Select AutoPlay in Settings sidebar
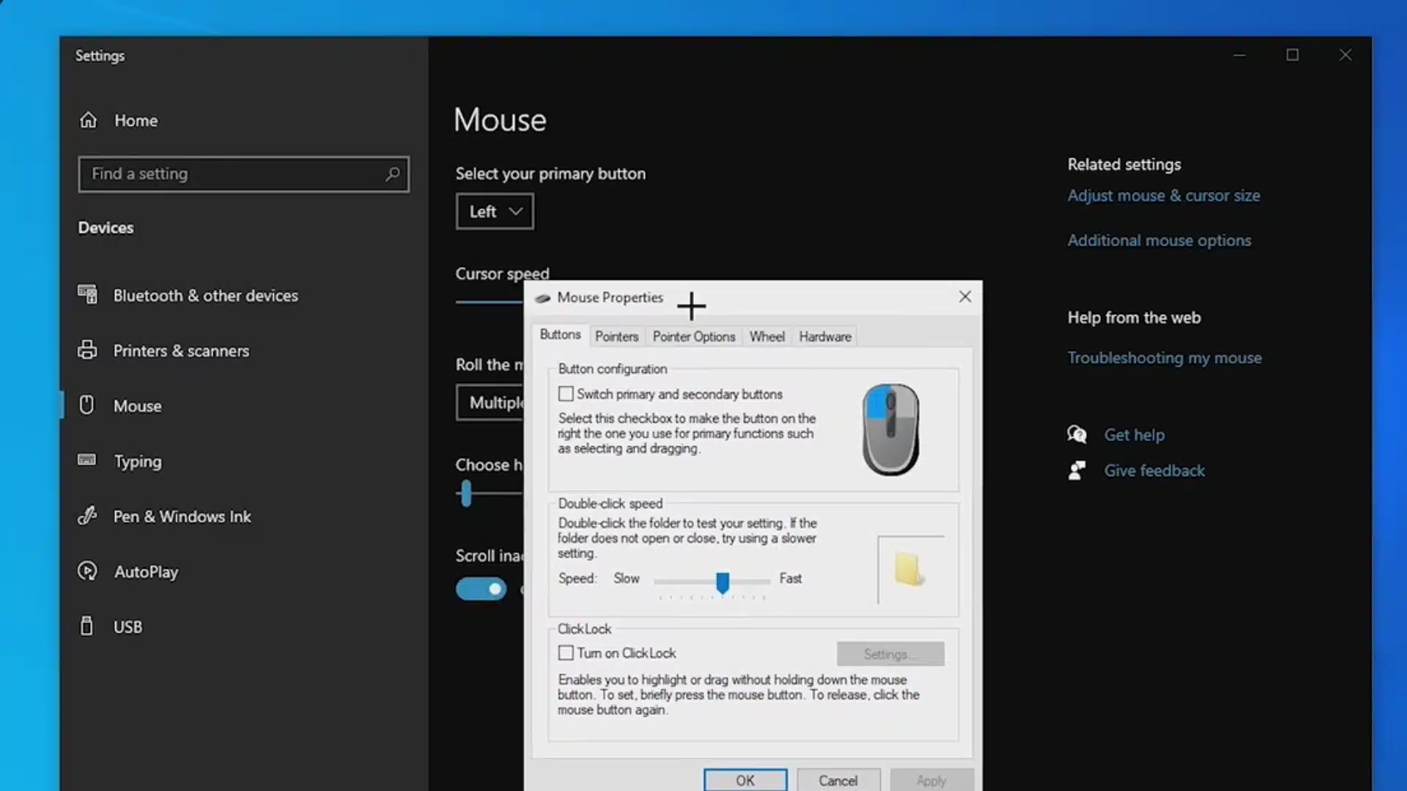The width and height of the screenshot is (1407, 791). 146,572
